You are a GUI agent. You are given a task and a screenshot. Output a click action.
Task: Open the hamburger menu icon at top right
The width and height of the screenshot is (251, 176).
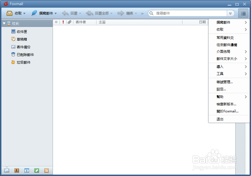pos(243,13)
